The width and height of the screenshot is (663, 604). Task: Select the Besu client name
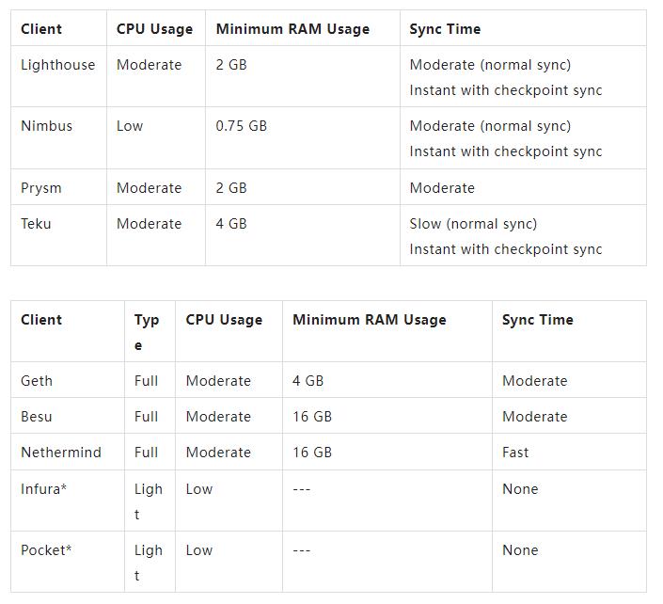(x=37, y=417)
